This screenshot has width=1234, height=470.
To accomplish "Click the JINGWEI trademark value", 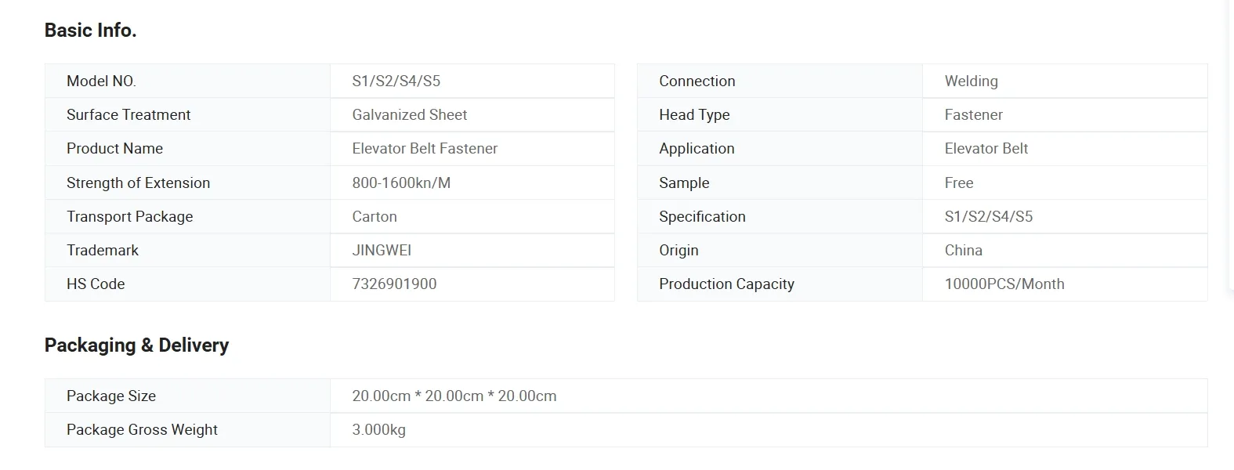I will (x=382, y=251).
